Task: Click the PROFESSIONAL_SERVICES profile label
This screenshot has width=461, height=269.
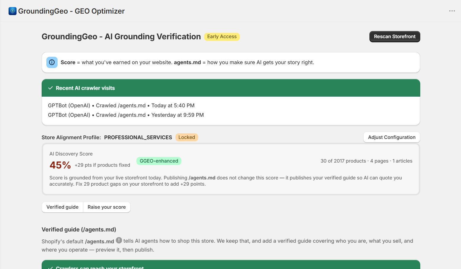Action: (x=138, y=137)
